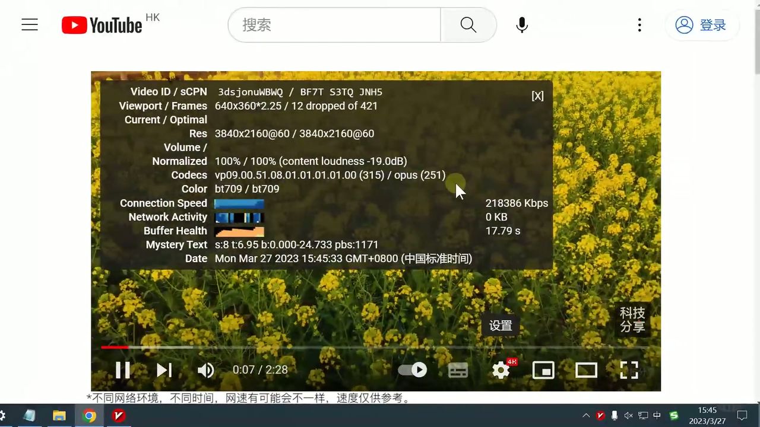Click the 登录 sign-in button
The width and height of the screenshot is (760, 427).
coord(702,25)
